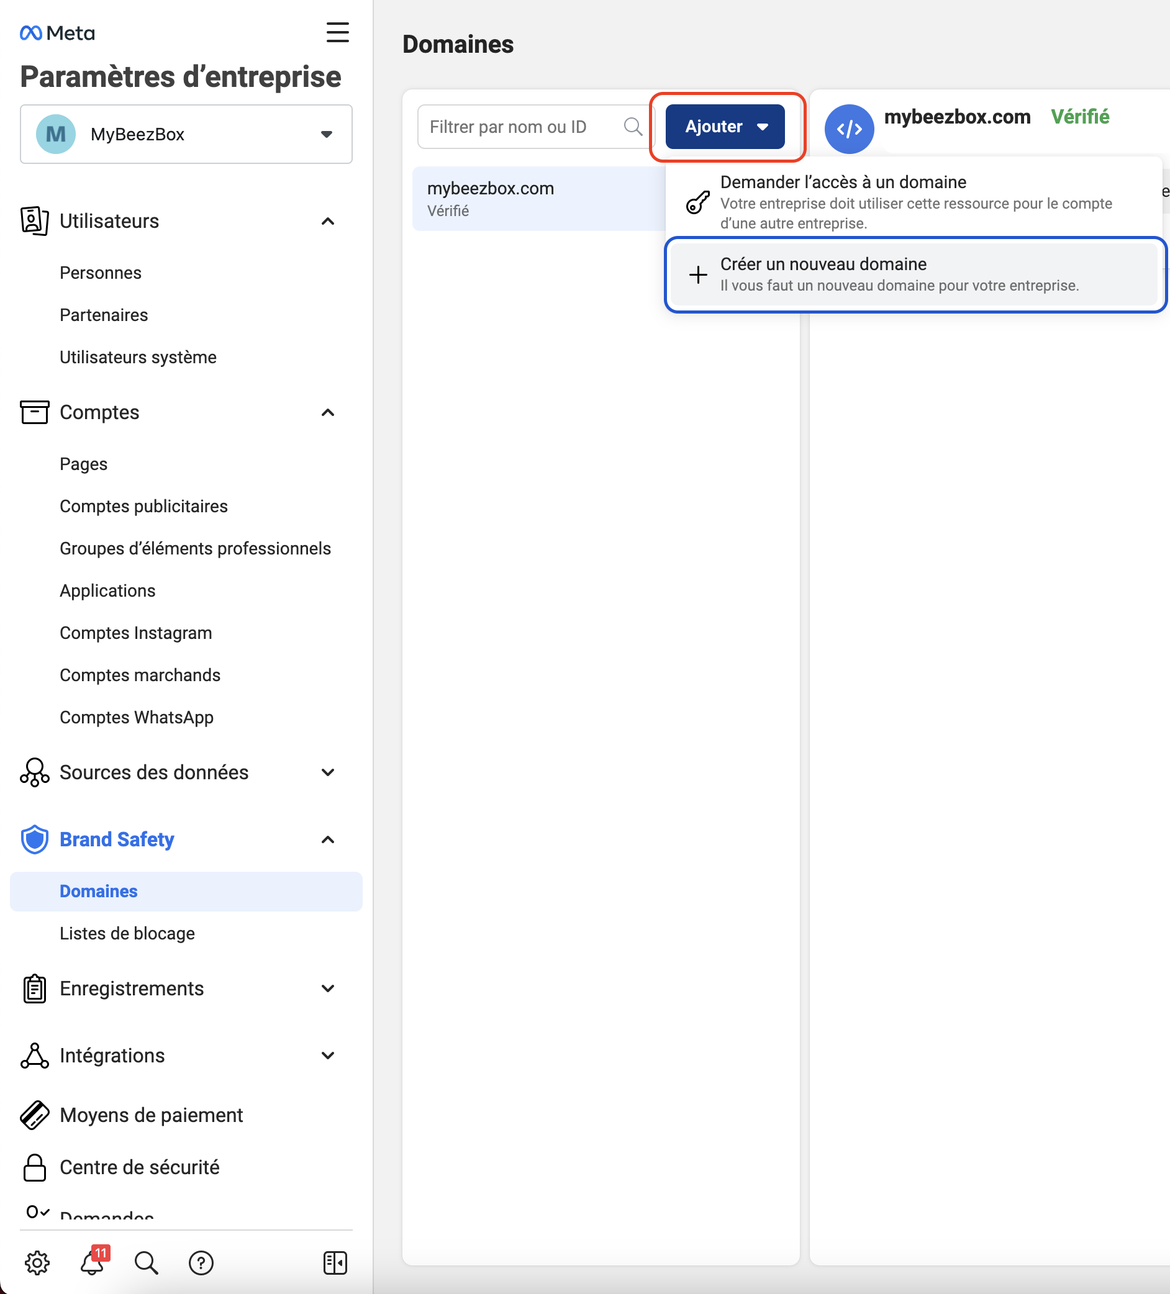This screenshot has height=1294, width=1170.
Task: Collapse the Comptes section chevron
Action: pos(328,413)
